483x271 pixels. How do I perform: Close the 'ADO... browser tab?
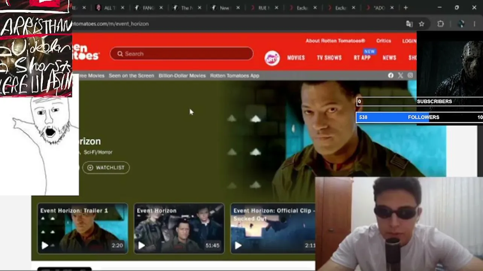tap(392, 8)
